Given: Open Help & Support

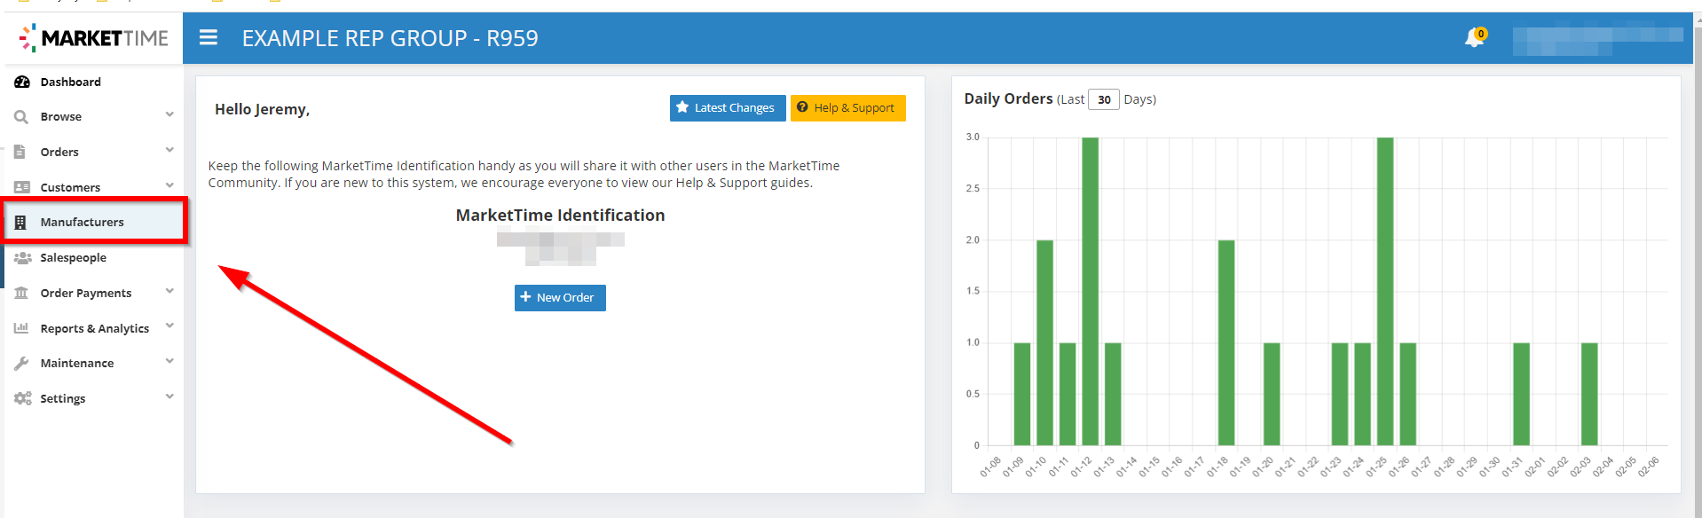Looking at the screenshot, I should [x=847, y=108].
